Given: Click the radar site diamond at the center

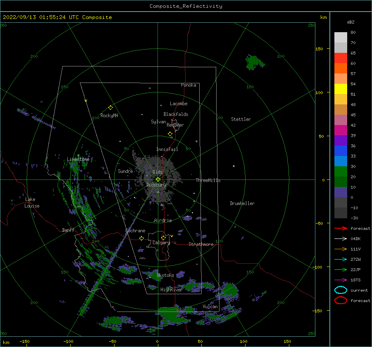Looking at the screenshot, I should click(158, 179).
